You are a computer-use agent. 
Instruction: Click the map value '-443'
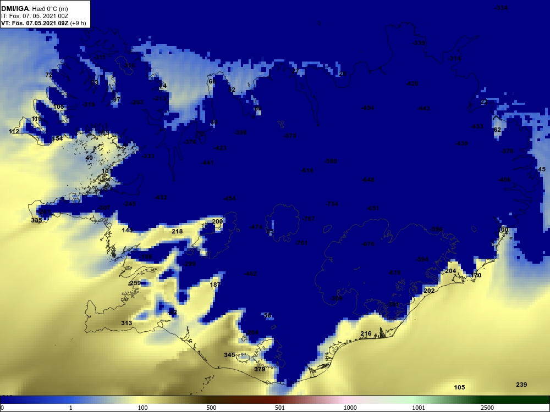(424, 108)
